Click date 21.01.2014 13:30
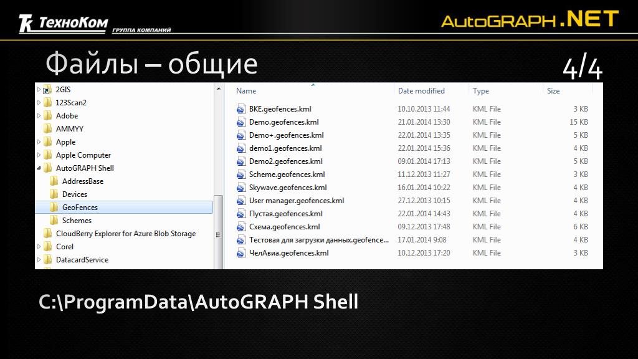Screen dimensions: 638x359 (x=424, y=122)
